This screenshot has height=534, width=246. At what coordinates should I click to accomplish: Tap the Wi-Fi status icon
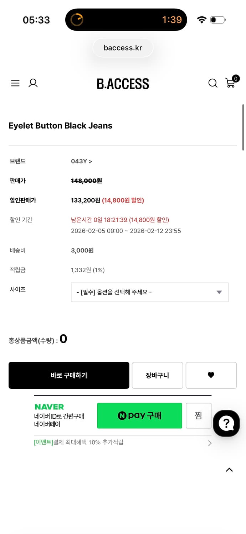click(201, 20)
